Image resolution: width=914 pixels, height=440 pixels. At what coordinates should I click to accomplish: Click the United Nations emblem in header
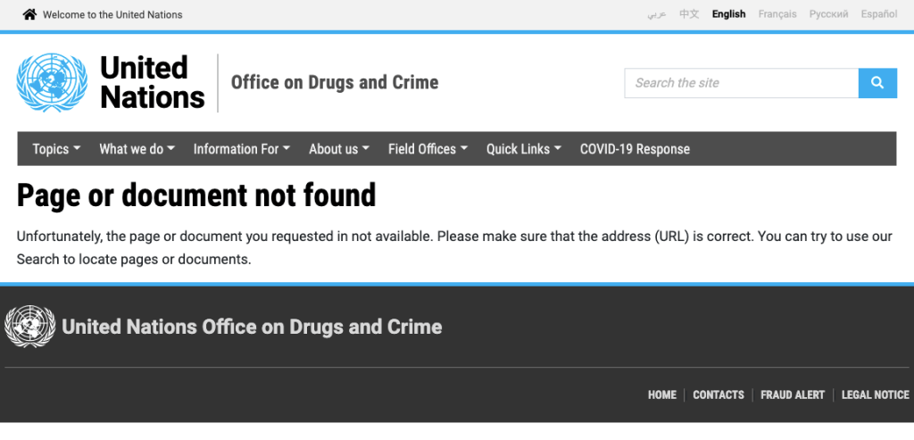click(x=52, y=82)
